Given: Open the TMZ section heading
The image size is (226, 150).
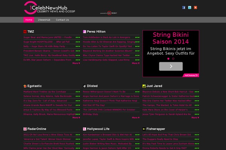Looking at the screenshot, I should coord(31,31).
